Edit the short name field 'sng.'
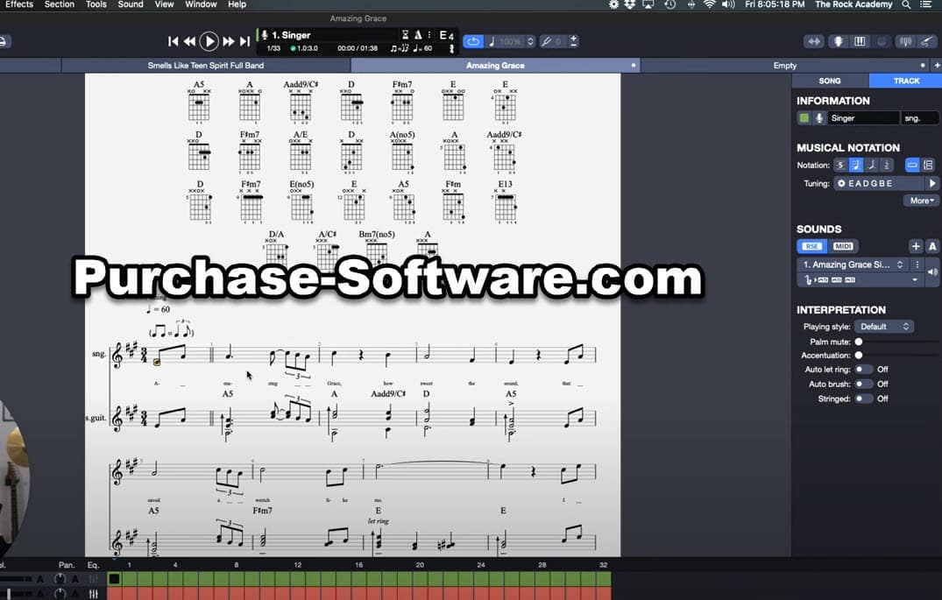The image size is (942, 600). point(918,118)
